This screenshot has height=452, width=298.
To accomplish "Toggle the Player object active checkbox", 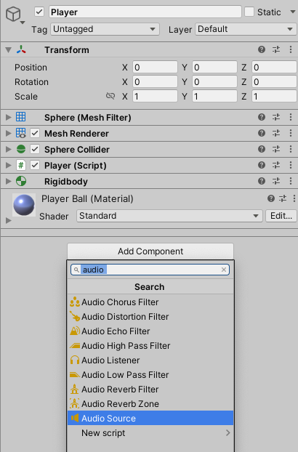I will pos(39,12).
